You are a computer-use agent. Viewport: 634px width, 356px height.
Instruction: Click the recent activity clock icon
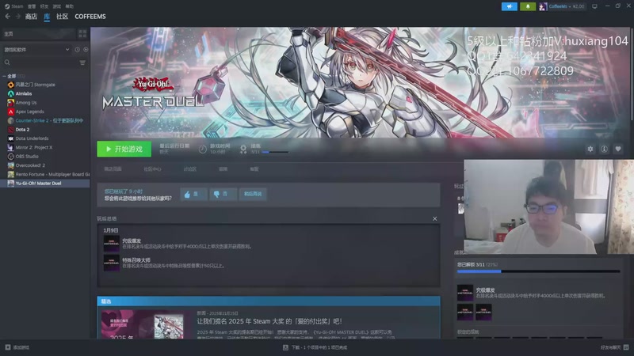77,50
